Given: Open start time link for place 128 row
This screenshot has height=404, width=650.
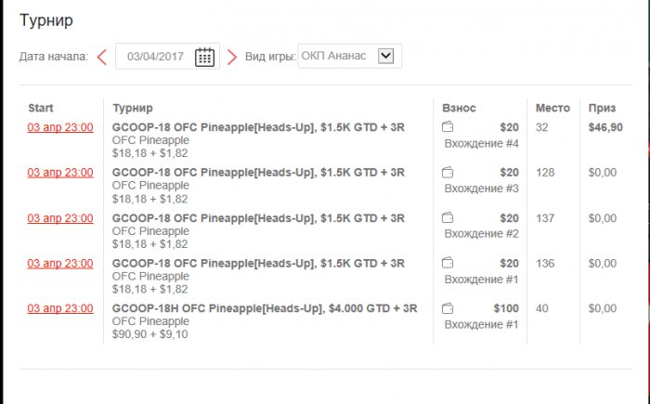Looking at the screenshot, I should (x=60, y=173).
